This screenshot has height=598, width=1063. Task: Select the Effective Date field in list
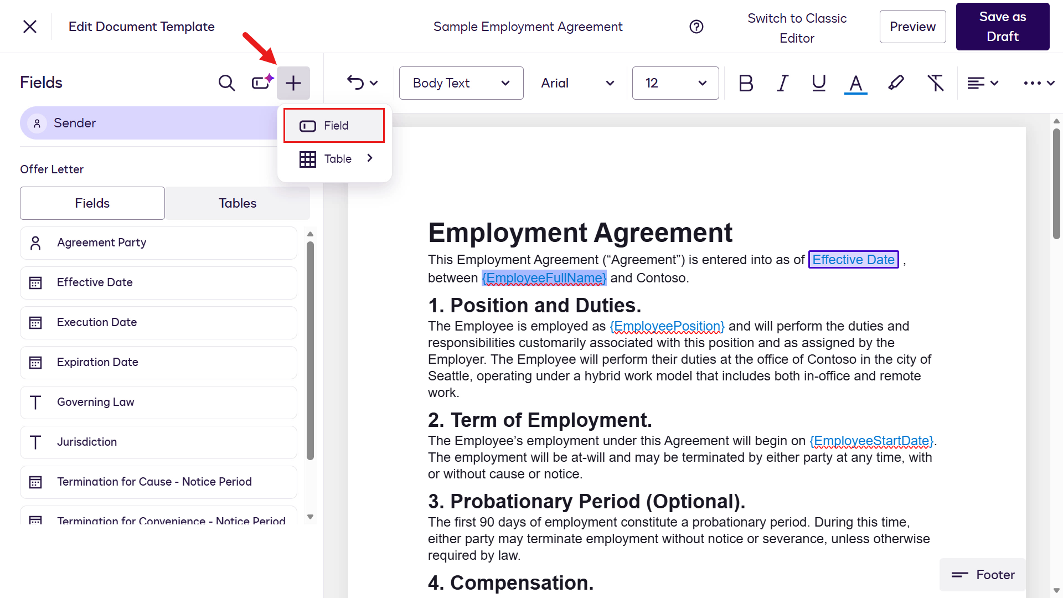[158, 282]
